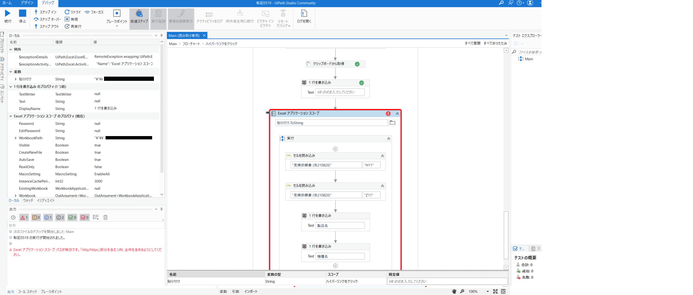Switch to the イミディエイト (Immediate) tab

pos(46,201)
